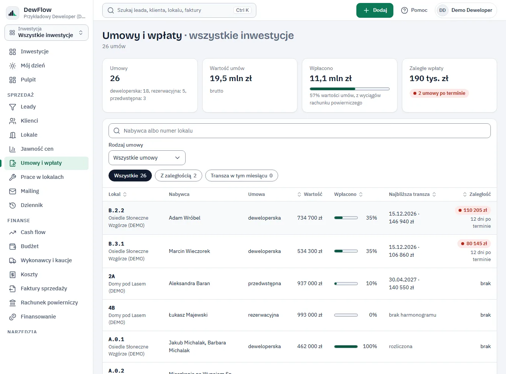Open the Pomoc help link
The image size is (506, 374).
click(415, 10)
